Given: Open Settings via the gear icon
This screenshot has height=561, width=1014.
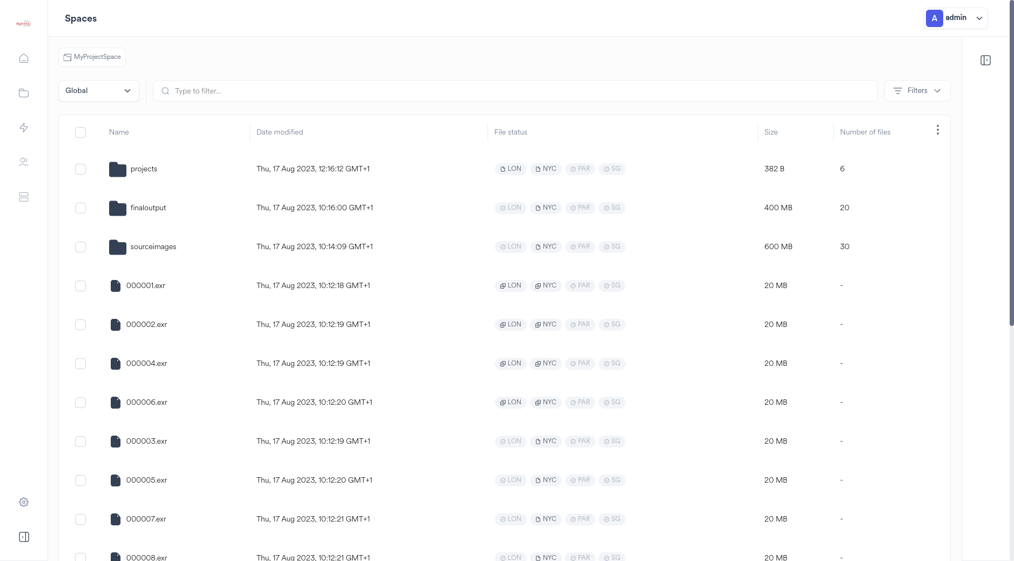Looking at the screenshot, I should 24,502.
